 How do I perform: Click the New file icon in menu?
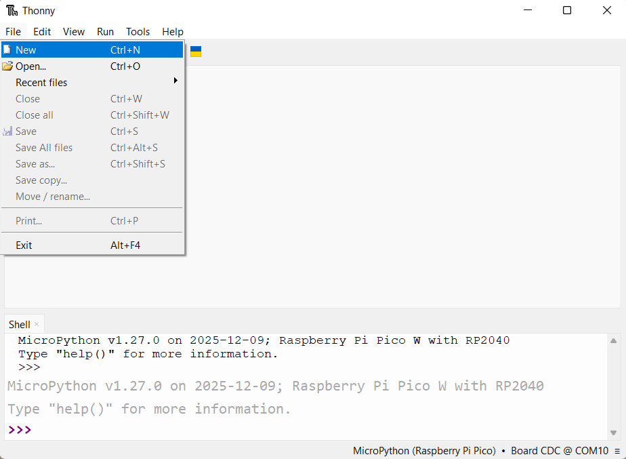7,50
